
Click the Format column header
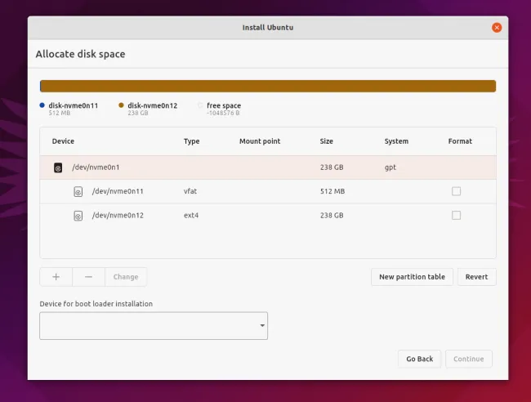[460, 141]
